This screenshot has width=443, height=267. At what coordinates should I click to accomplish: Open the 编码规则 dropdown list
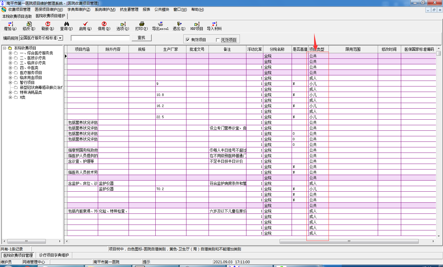(x=60, y=38)
